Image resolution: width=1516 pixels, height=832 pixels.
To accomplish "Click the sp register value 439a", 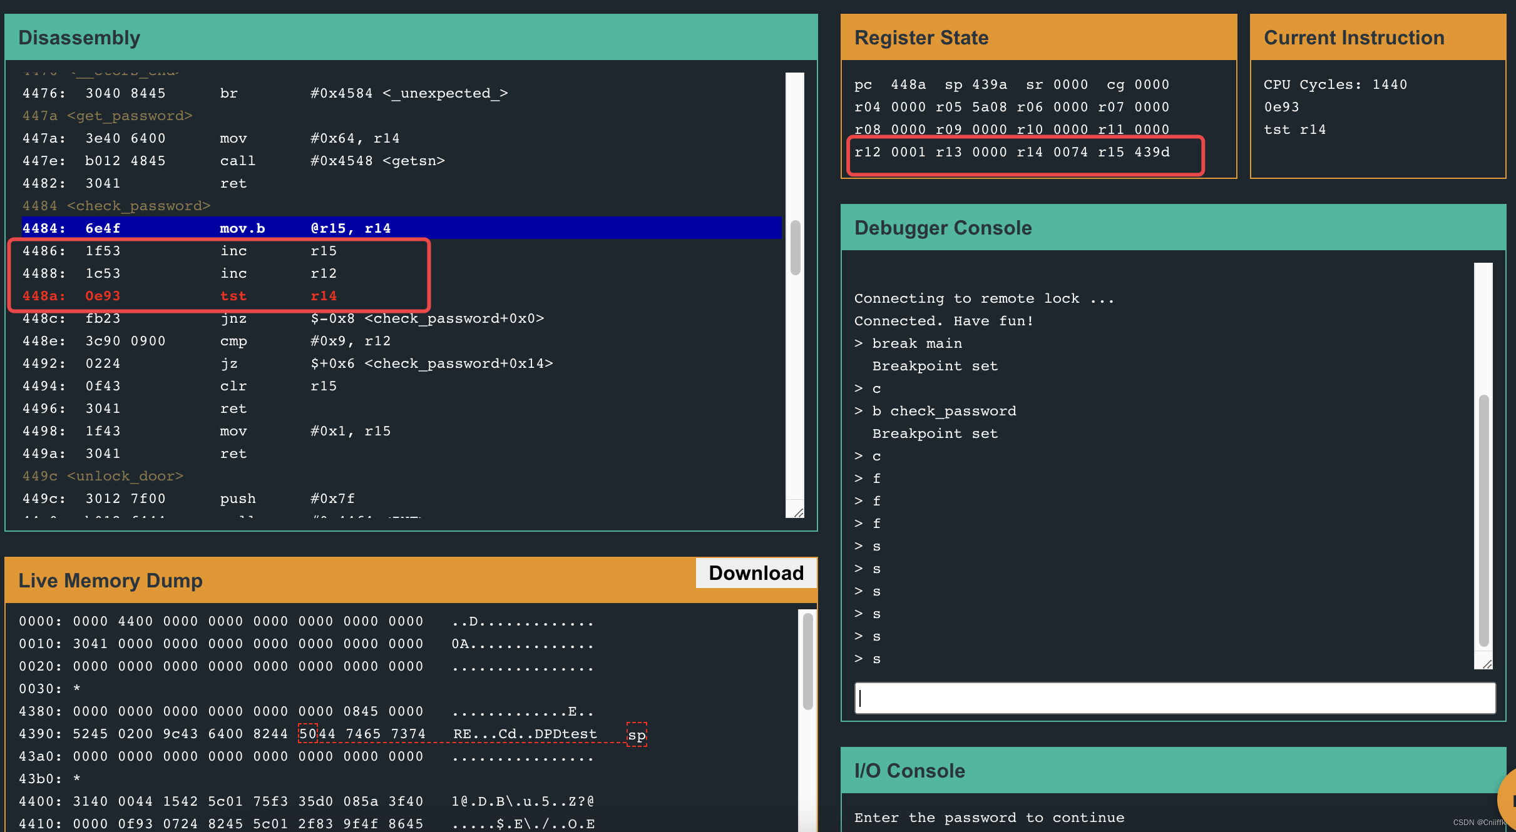I will pos(990,84).
